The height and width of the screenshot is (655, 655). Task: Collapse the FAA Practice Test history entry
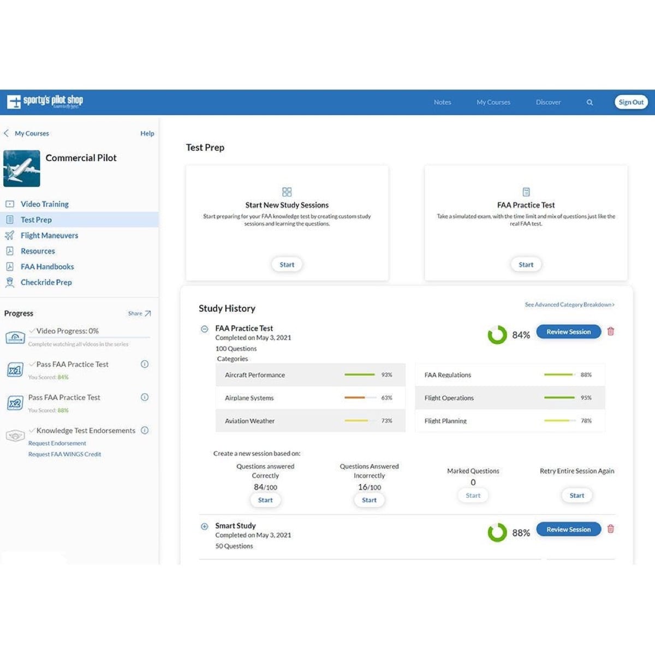click(x=205, y=329)
